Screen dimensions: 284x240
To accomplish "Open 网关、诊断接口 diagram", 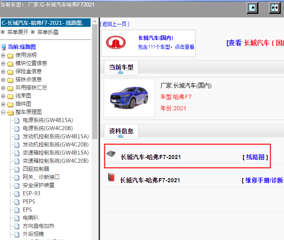I will [41, 177].
